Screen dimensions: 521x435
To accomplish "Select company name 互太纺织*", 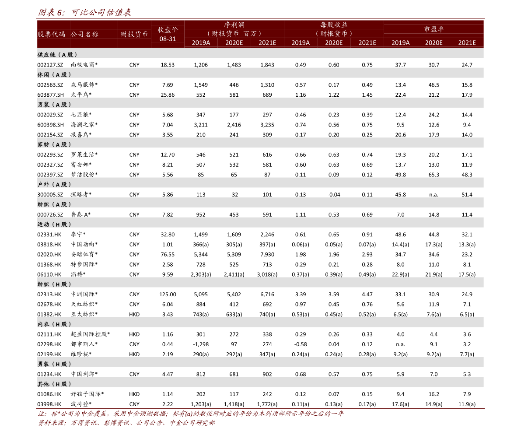I will (84, 314).
